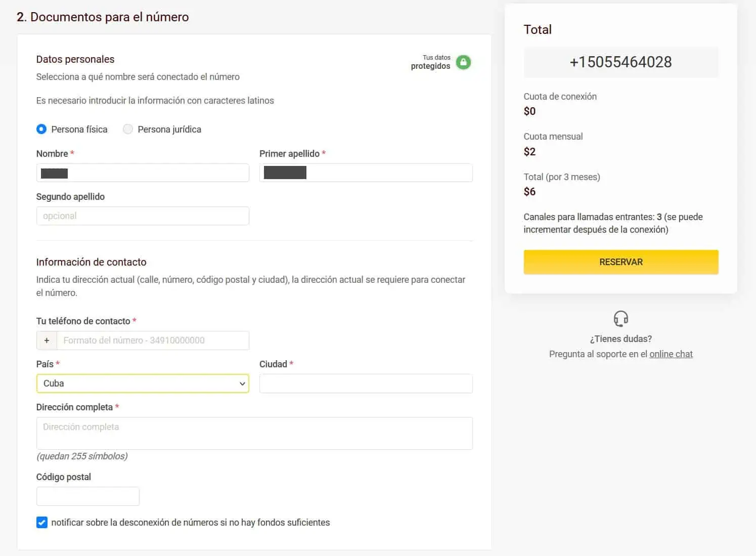This screenshot has height=556, width=756.
Task: Open the País dropdown showing Cuba
Action: (143, 383)
